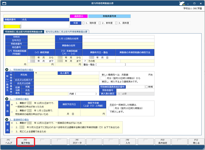Click the light blue 教職員番号順 field

pyautogui.click(x=110, y=16)
